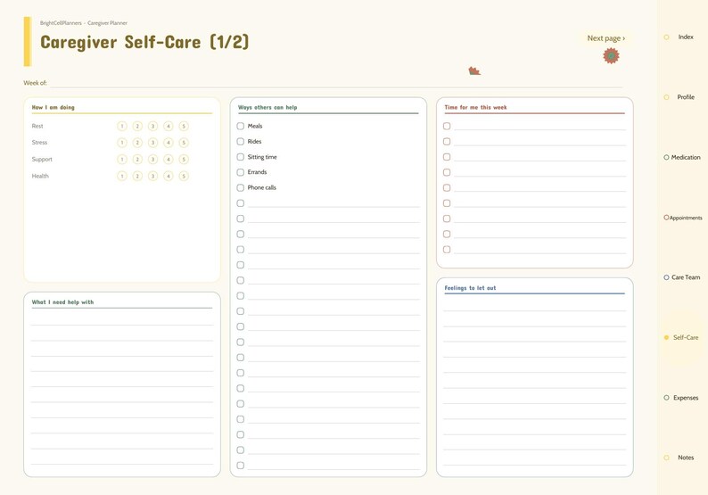
Task: Rate Support as 3
Action: pyautogui.click(x=152, y=159)
